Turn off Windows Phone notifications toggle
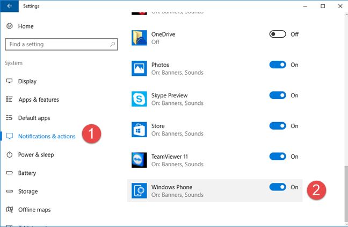 point(278,187)
